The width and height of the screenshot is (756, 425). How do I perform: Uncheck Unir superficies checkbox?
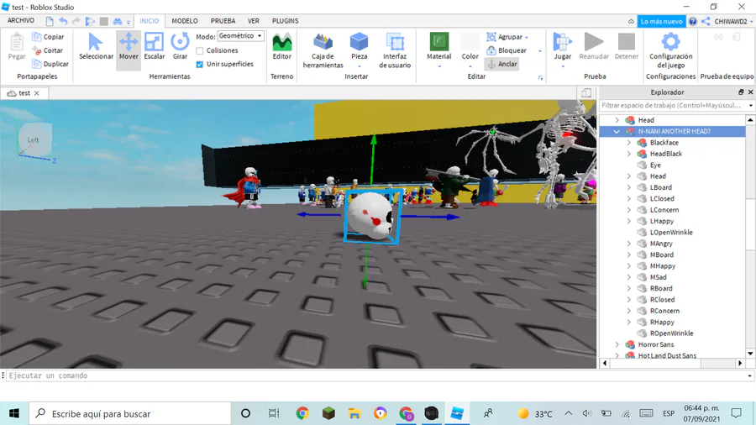(200, 64)
